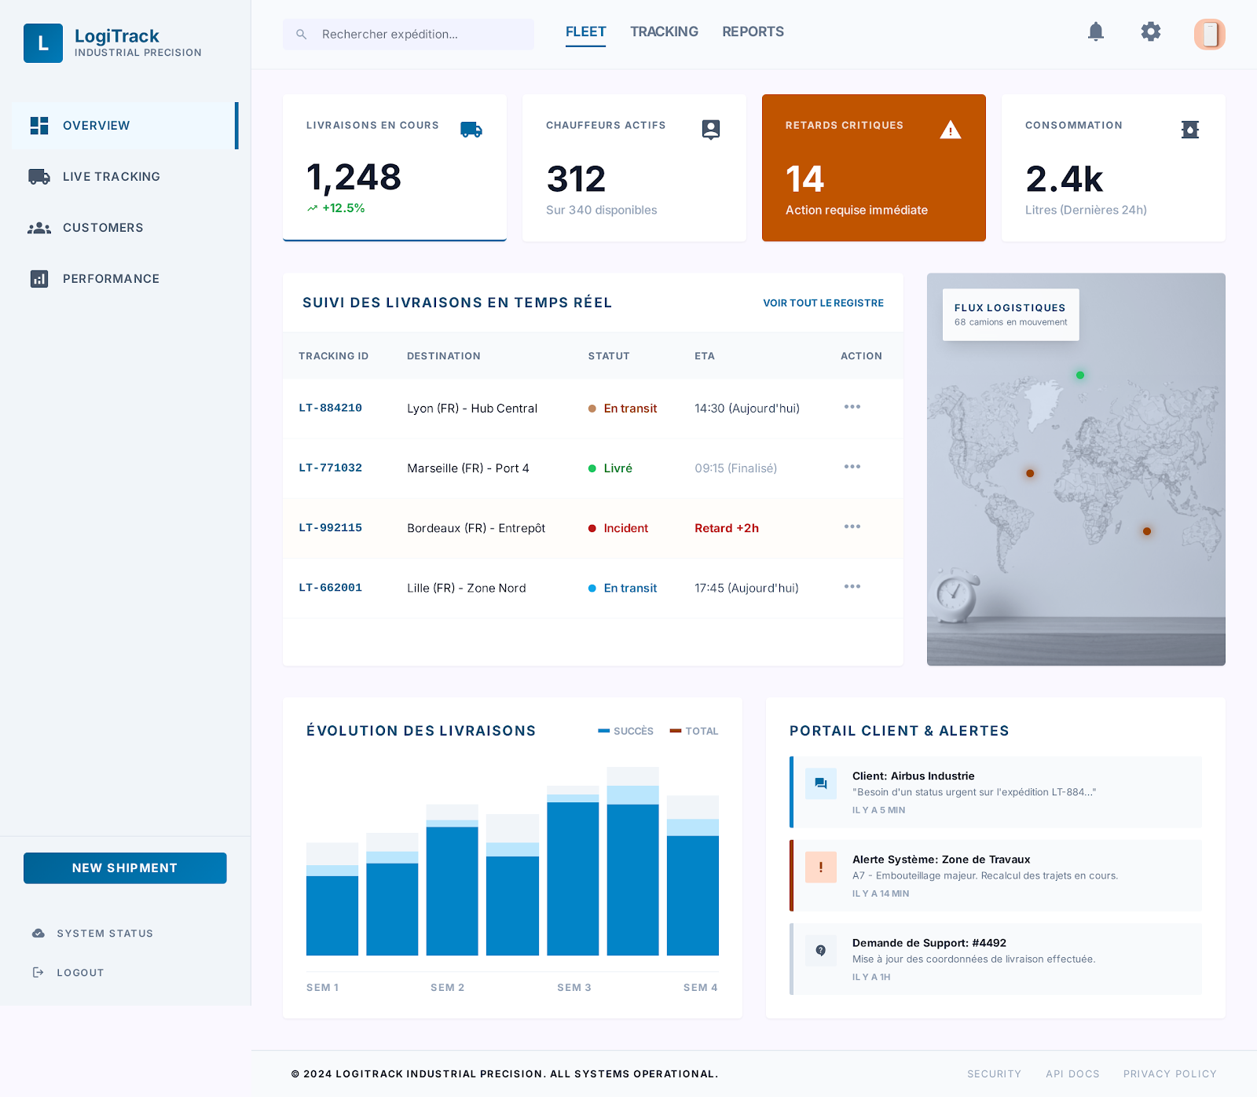1257x1097 pixels.
Task: Open the notifications bell
Action: coord(1095,32)
